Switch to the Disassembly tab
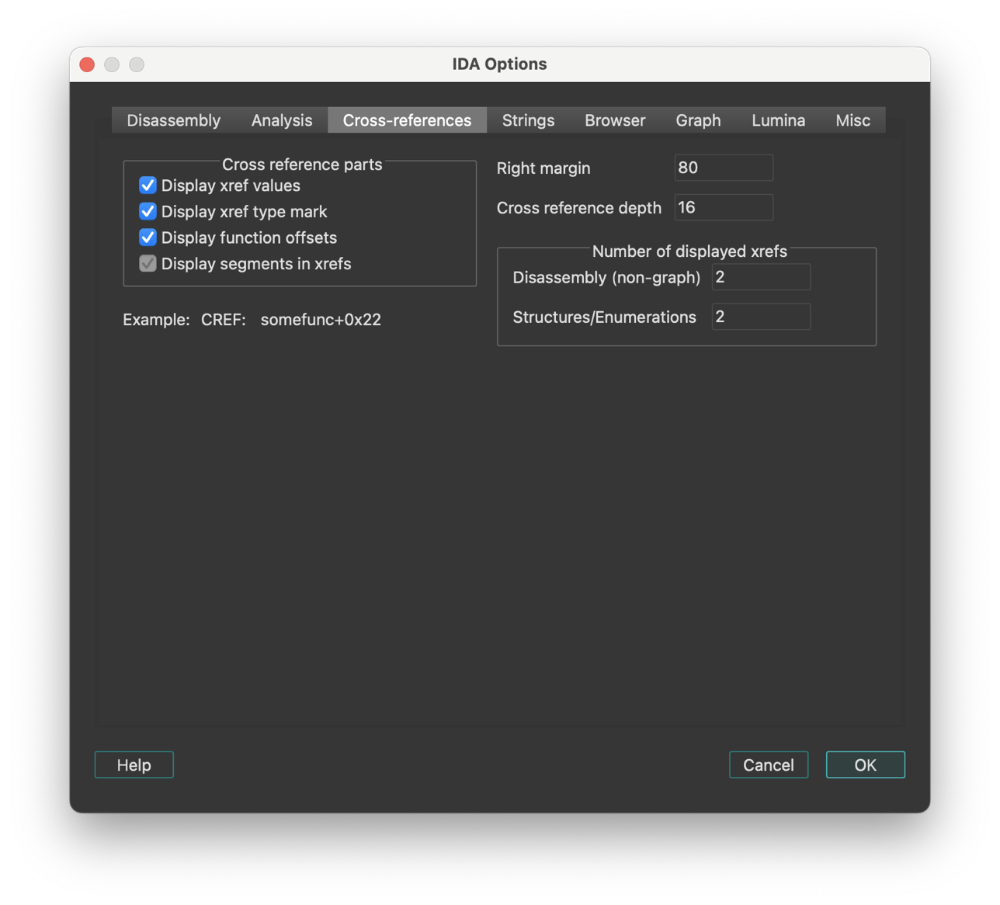The width and height of the screenshot is (1000, 905). (x=173, y=120)
